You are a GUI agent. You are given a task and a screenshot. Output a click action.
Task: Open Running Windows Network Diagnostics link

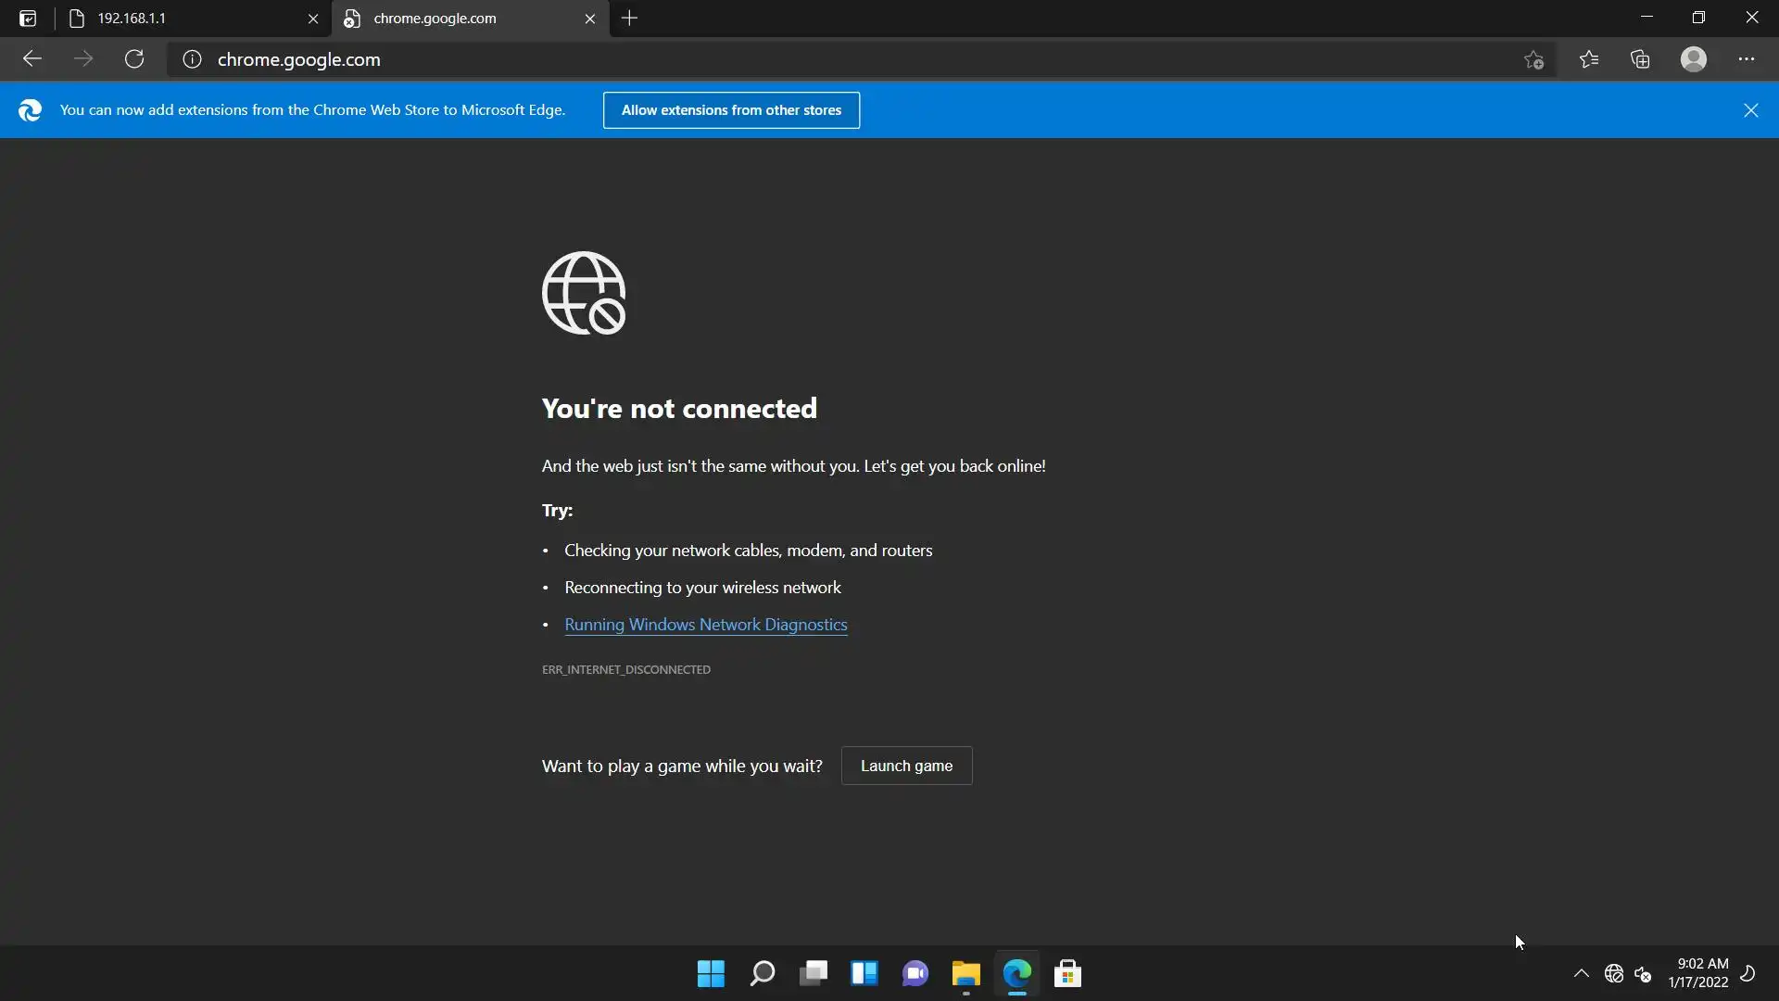click(x=705, y=625)
